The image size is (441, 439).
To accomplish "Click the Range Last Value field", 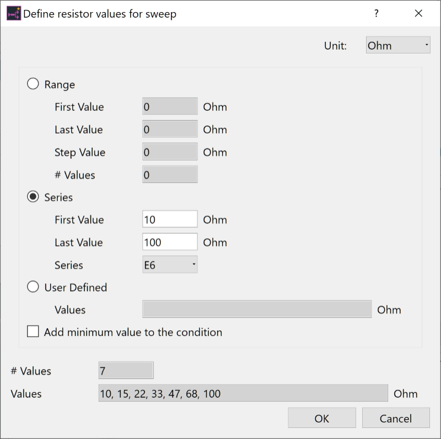I will click(170, 130).
